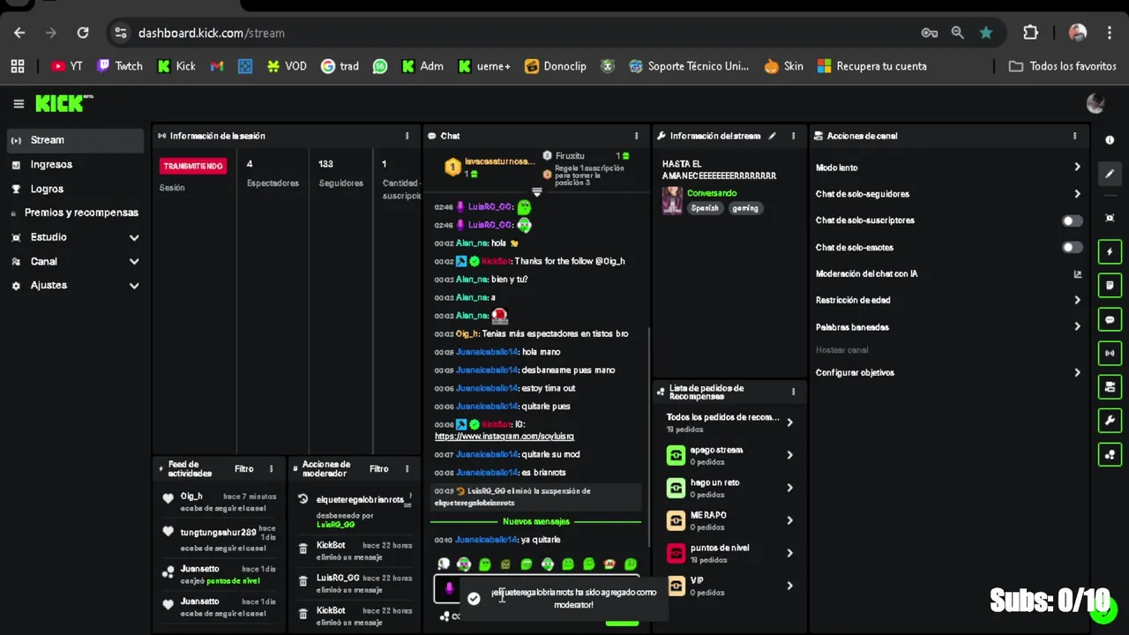Viewport: 1129px width, 635px height.
Task: Click the pencil edit-layout icon in right toolbar
Action: pos(1110,174)
